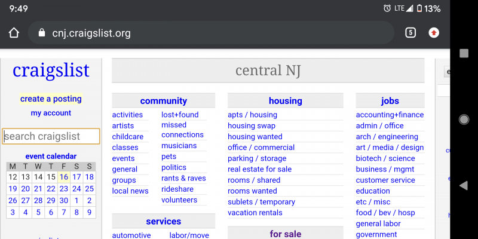Tap the red Chrome update arrow icon
Screen dimensions: 478x239
[x=434, y=33]
